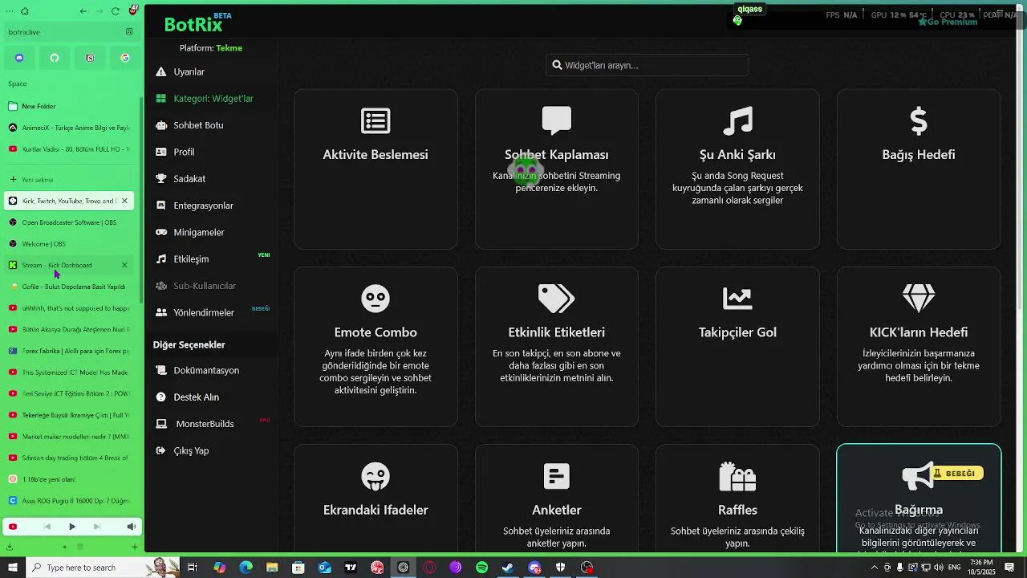
Task: Open Spotify from the Windows taskbar
Action: pos(481,568)
